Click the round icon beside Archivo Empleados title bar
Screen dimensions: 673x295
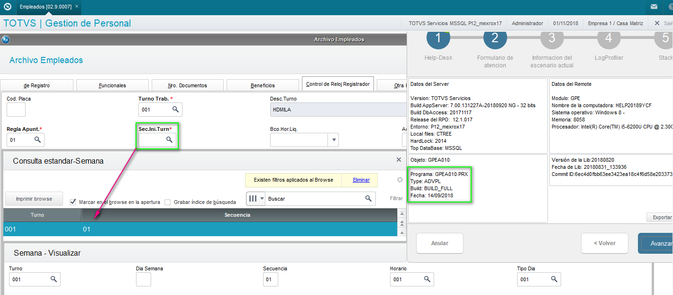click(x=6, y=40)
